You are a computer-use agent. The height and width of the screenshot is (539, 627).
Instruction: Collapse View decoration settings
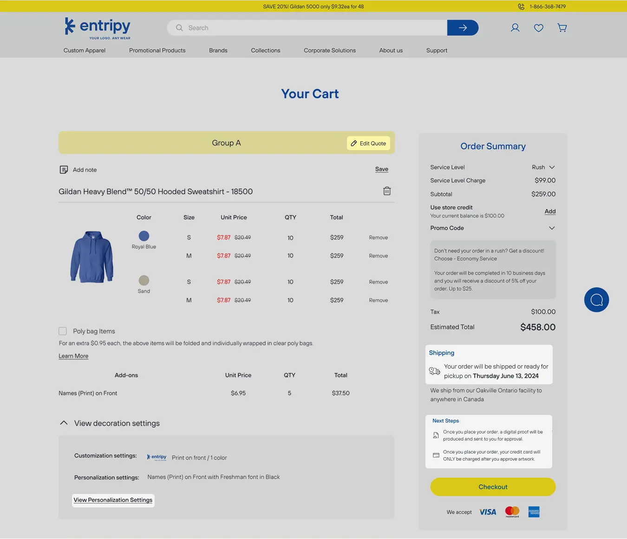64,423
